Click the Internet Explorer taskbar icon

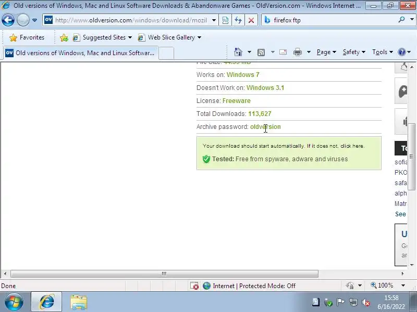tap(46, 302)
